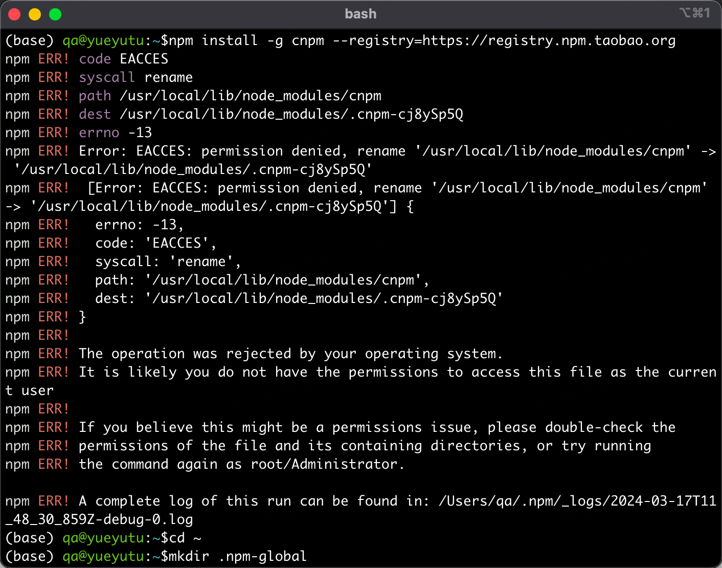The image size is (722, 568).
Task: Click the bash window title
Action: 360,14
